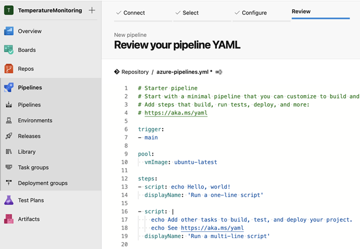This screenshot has height=249, width=360.
Task: Place cursor on empty line 15 number
Action: click(x=125, y=203)
